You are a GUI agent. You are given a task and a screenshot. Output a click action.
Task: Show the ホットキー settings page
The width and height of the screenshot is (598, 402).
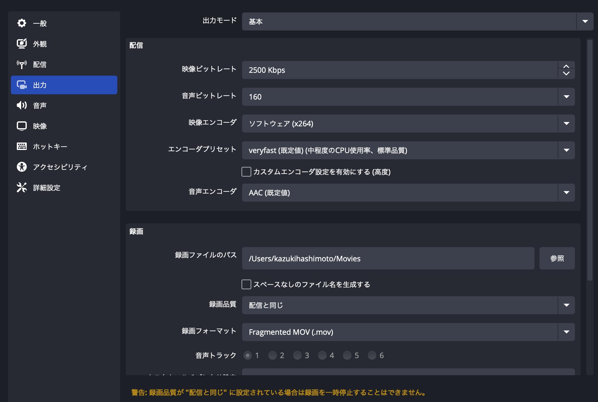[x=64, y=147]
